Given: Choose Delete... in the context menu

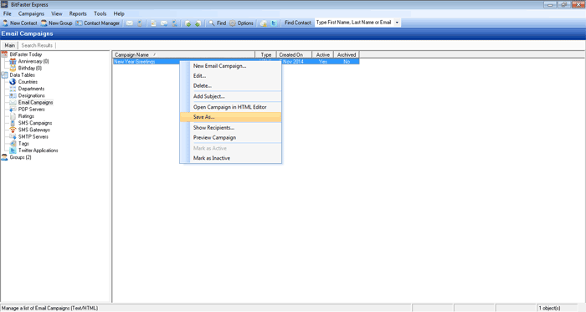Looking at the screenshot, I should [230, 86].
